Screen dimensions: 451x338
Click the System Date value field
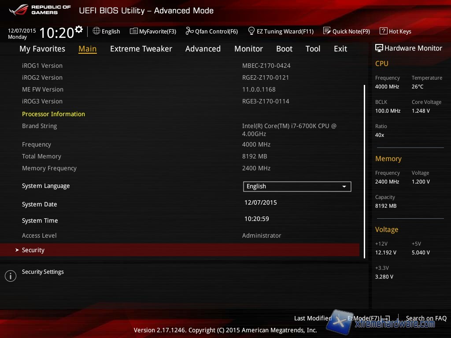click(261, 203)
